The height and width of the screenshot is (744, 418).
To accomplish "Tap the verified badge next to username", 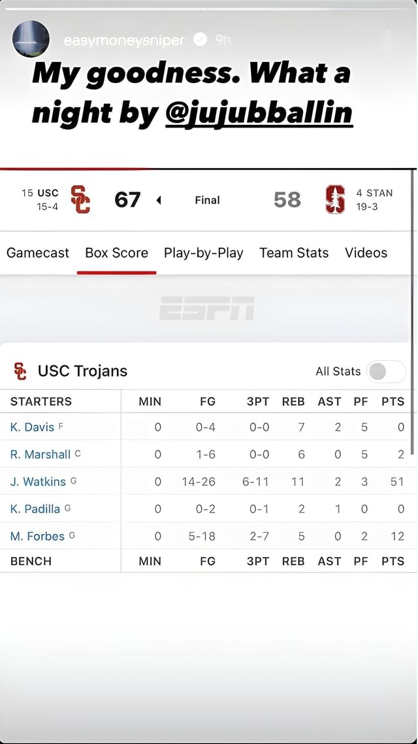I will pyautogui.click(x=201, y=40).
